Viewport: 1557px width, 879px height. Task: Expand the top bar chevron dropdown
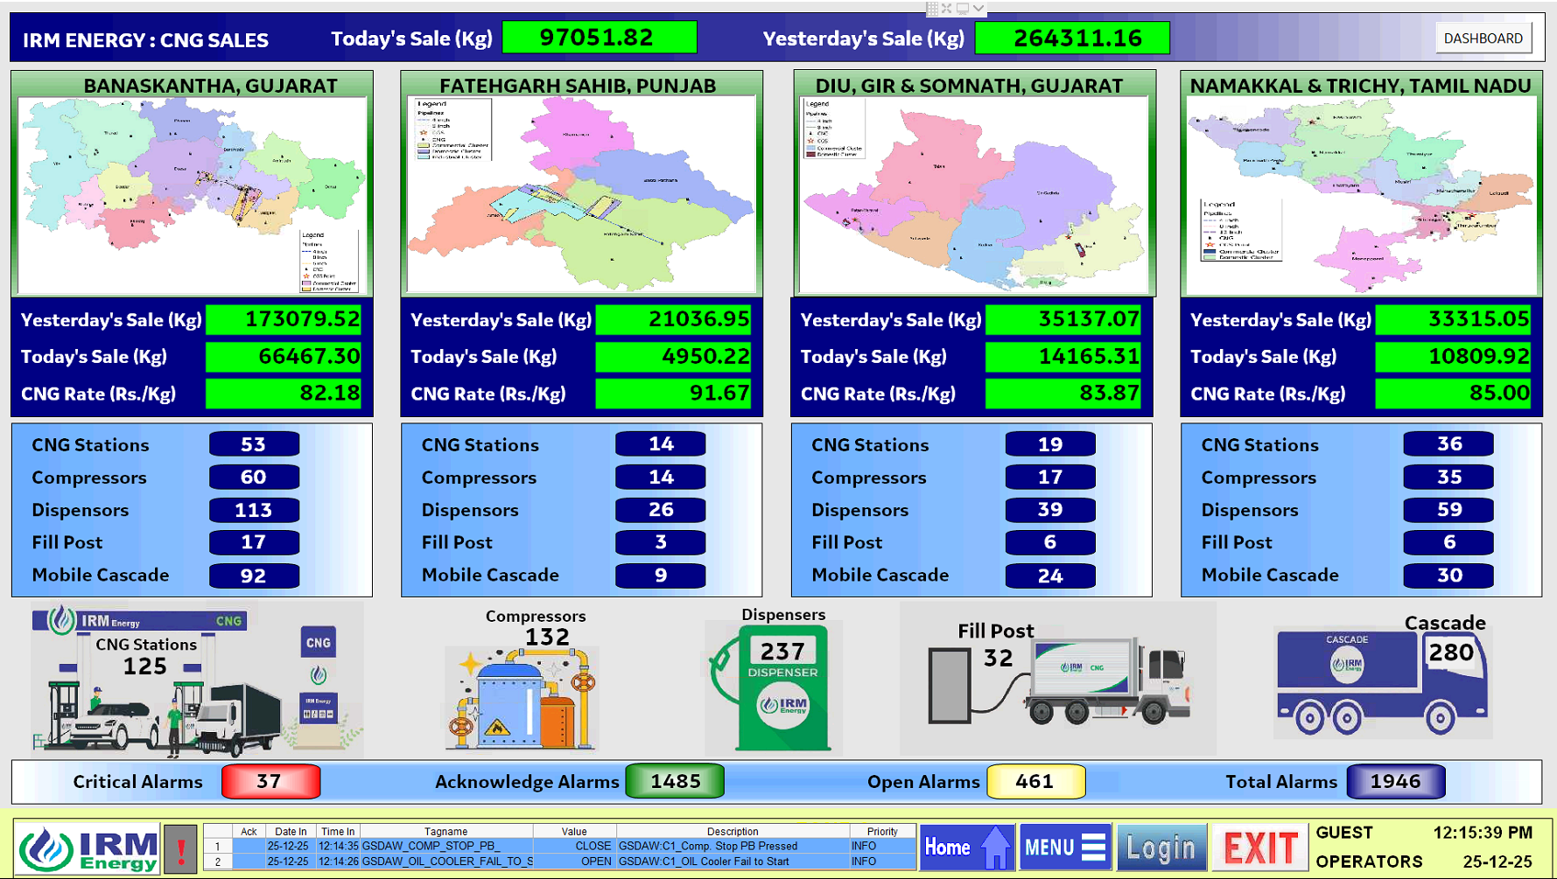(x=978, y=8)
